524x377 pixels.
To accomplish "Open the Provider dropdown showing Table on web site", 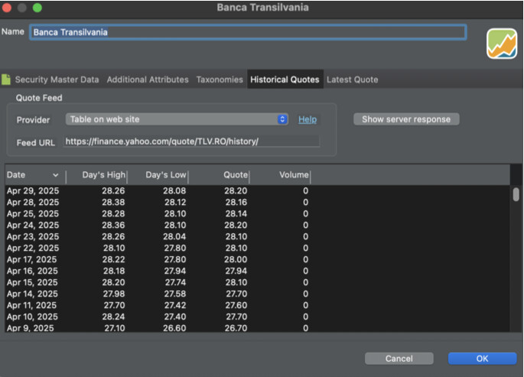I will [177, 119].
